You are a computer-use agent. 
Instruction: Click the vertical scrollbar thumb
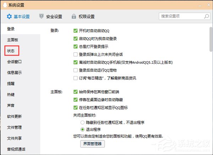click(x=211, y=39)
